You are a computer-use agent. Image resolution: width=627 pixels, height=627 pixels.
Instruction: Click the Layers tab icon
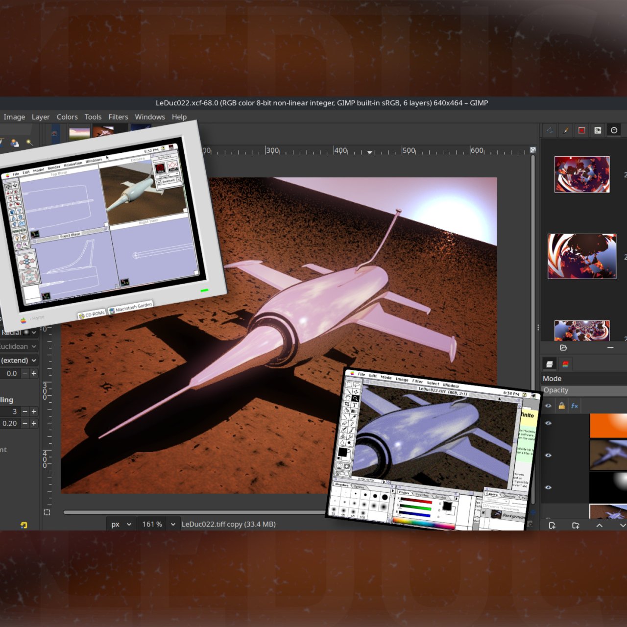click(x=550, y=364)
